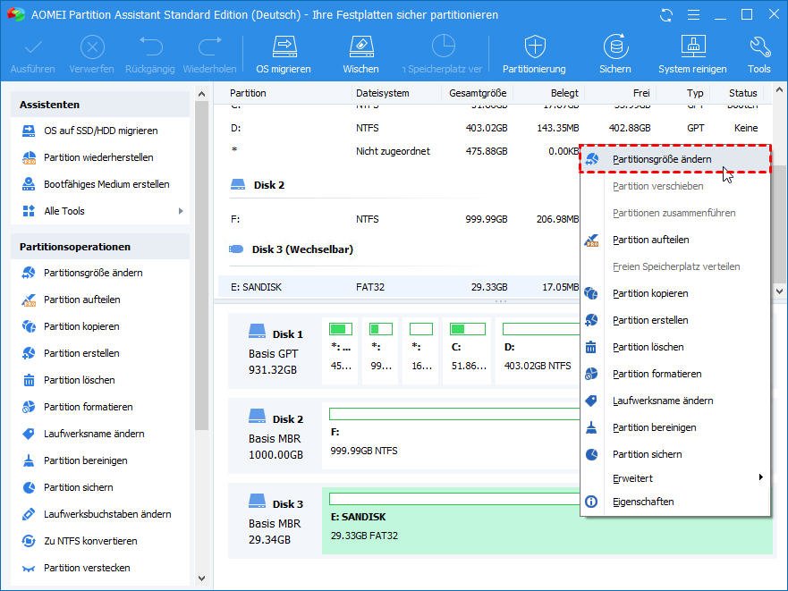This screenshot has width=788, height=591.
Task: Click the Partitionierung toolbar icon
Action: (534, 54)
